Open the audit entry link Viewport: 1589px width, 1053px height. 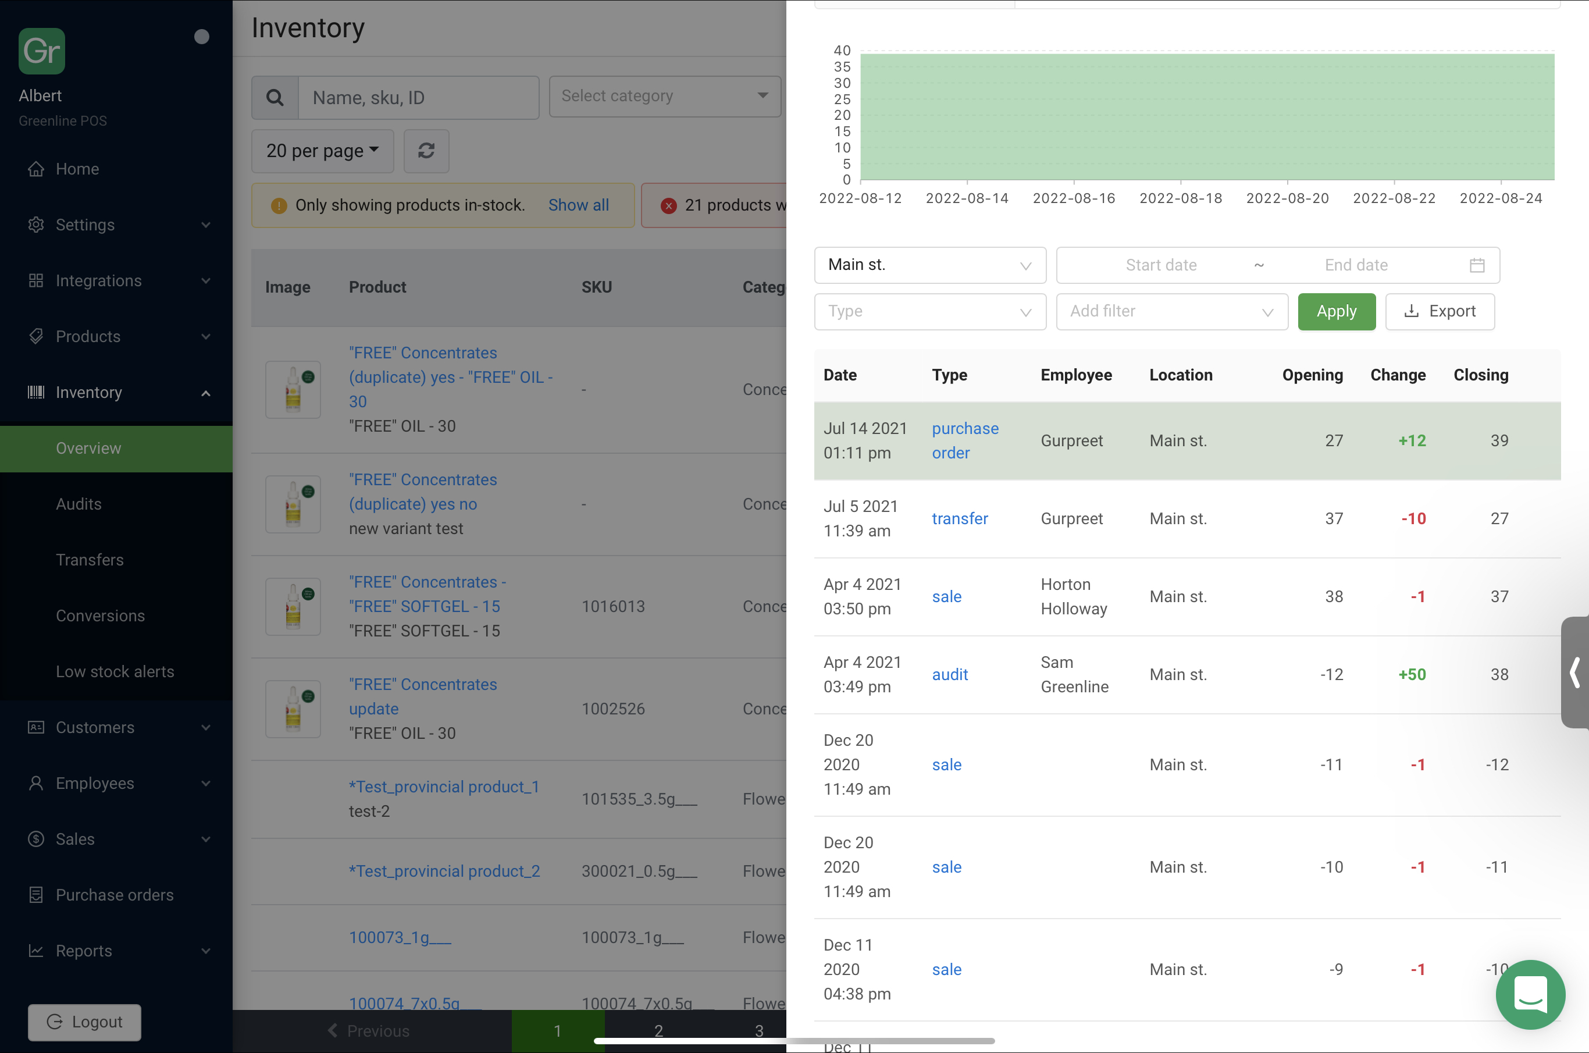tap(949, 674)
